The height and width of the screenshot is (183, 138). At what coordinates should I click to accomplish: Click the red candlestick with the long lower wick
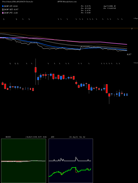[109, 95]
